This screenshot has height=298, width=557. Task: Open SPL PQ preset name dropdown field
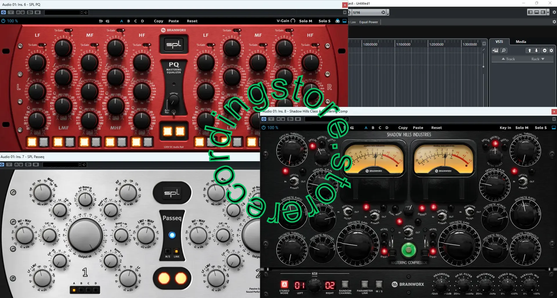coord(62,12)
